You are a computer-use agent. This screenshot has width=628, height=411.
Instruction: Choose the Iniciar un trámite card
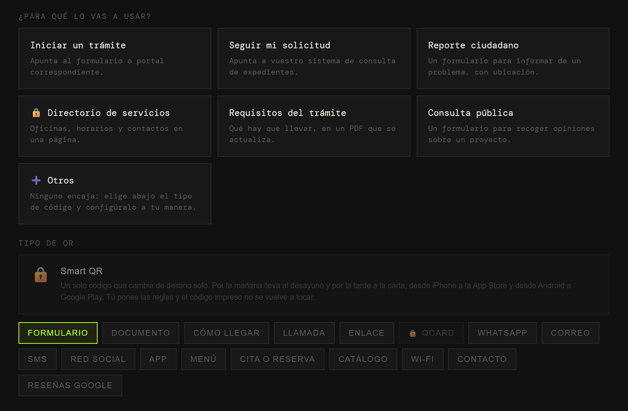(x=115, y=58)
